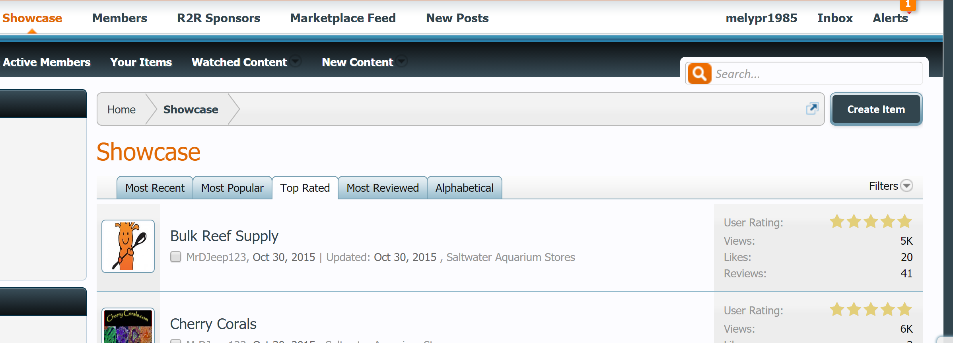Expand the Filters dropdown
The height and width of the screenshot is (343, 953).
(890, 186)
